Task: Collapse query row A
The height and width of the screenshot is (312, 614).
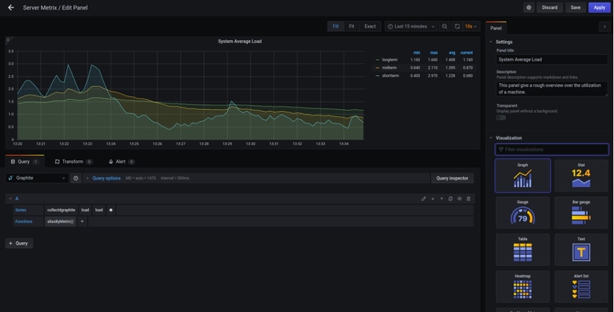Action: (x=10, y=199)
